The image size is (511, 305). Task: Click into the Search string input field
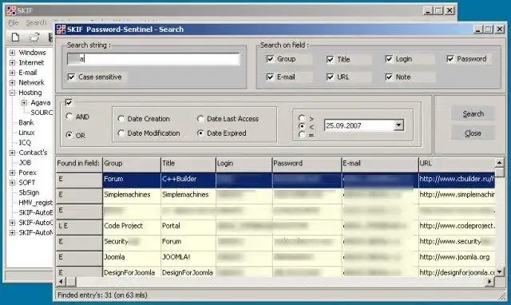pyautogui.click(x=153, y=59)
